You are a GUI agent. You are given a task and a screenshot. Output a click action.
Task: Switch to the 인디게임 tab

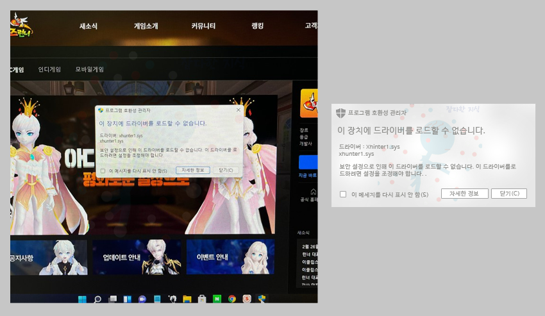tap(49, 69)
